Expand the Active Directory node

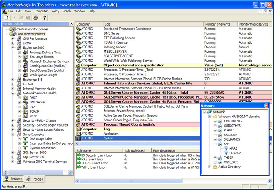click(x=210, y=167)
